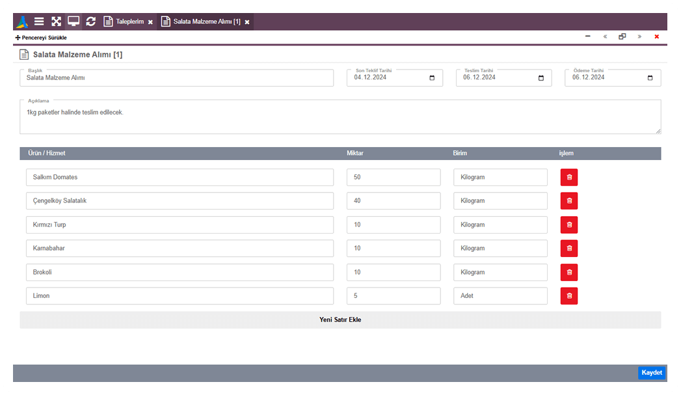Click the Açıklama description text area
The image size is (681, 395).
click(340, 118)
